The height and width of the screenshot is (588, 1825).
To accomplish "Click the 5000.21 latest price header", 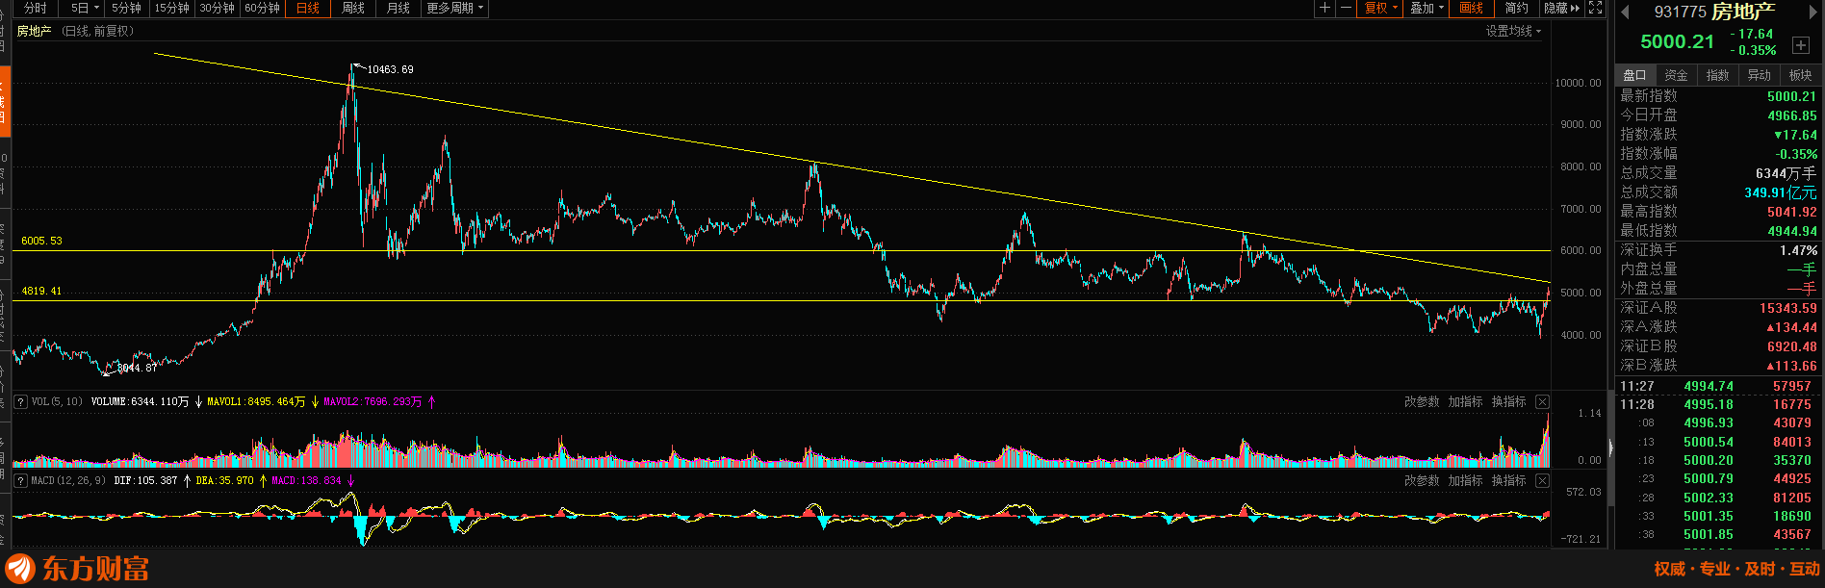I will 1678,41.
